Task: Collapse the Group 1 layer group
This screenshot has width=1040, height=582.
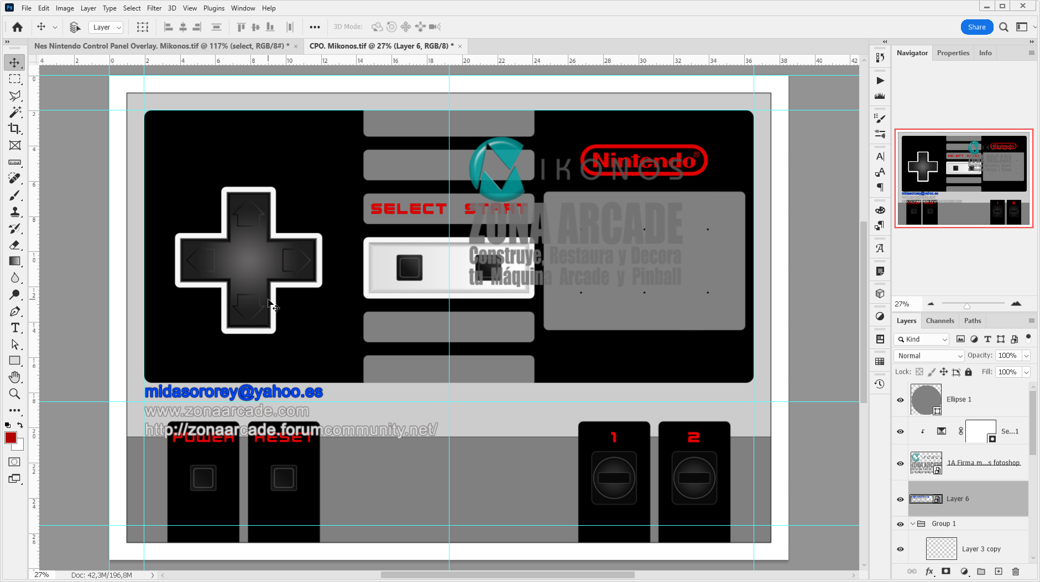Action: pos(912,523)
